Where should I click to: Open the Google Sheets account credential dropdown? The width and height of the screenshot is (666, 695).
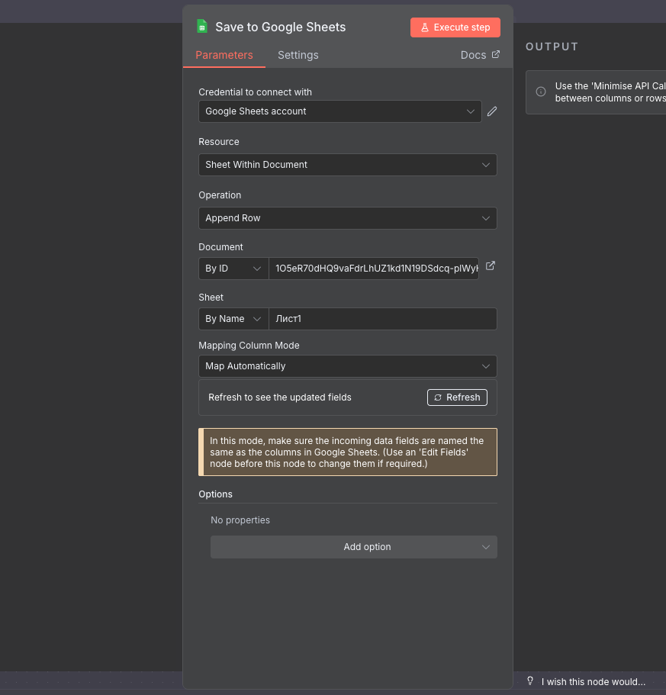(x=340, y=111)
